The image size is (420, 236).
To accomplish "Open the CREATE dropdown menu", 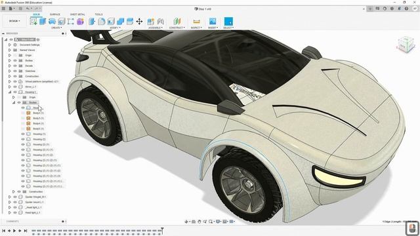I will coord(56,28).
